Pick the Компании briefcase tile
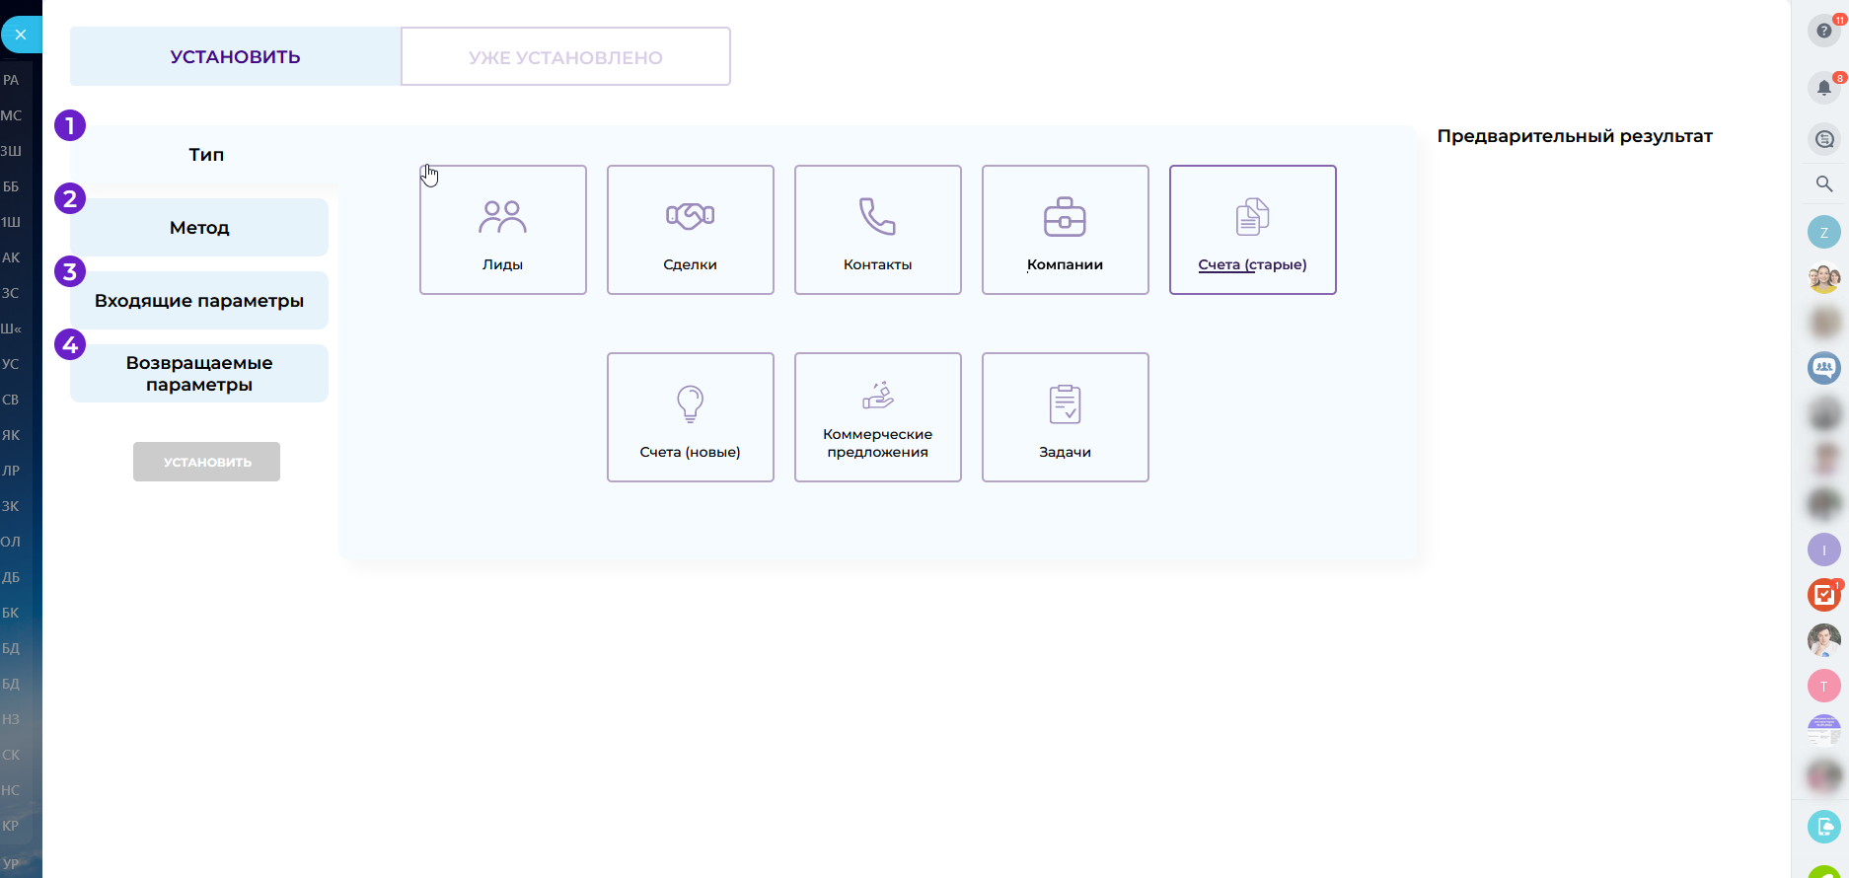 pos(1065,230)
